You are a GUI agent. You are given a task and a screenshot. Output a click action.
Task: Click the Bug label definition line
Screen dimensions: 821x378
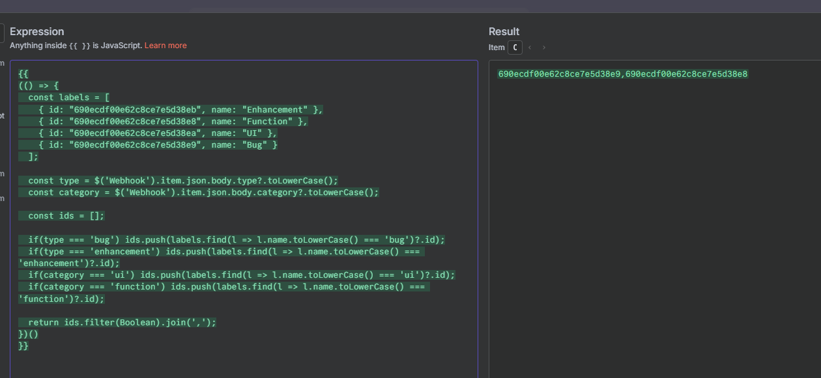point(157,145)
